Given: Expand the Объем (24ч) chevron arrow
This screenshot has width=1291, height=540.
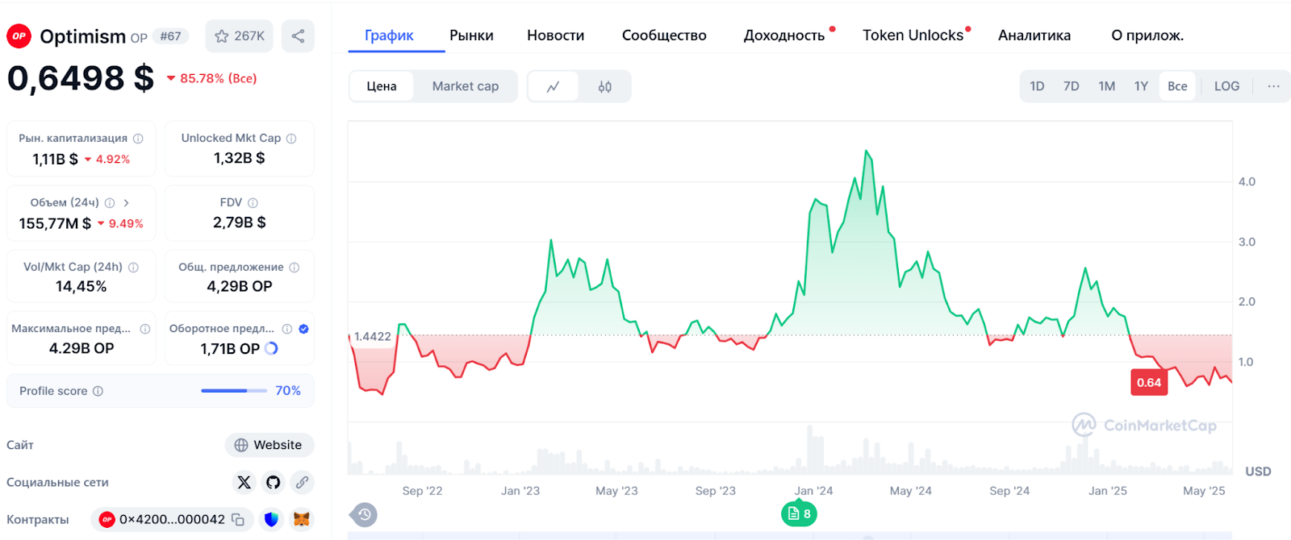Looking at the screenshot, I should [x=127, y=203].
